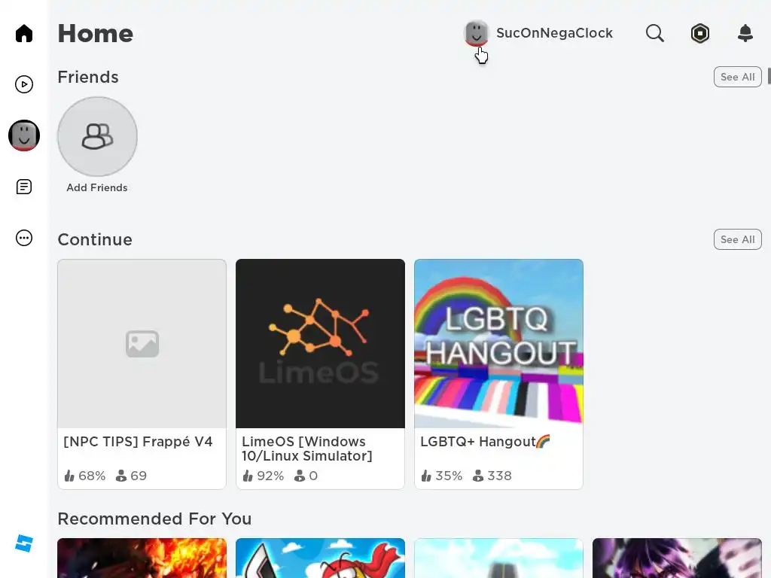Screen dimensions: 771x578
Task: Open the notifications bell
Action: [745, 33]
